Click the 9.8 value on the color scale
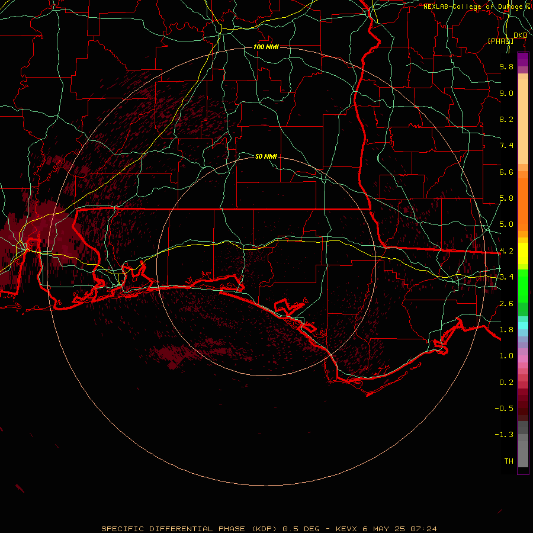This screenshot has height=533, width=533. [506, 66]
